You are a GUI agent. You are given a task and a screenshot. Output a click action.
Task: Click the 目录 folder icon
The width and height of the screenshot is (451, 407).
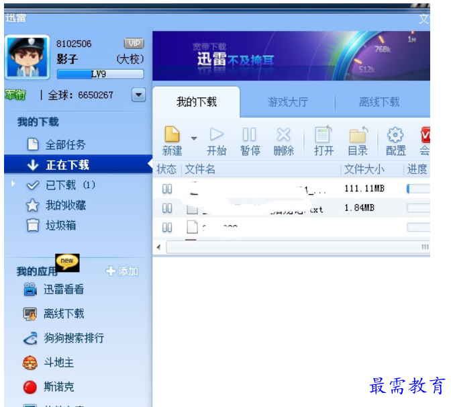coord(358,134)
